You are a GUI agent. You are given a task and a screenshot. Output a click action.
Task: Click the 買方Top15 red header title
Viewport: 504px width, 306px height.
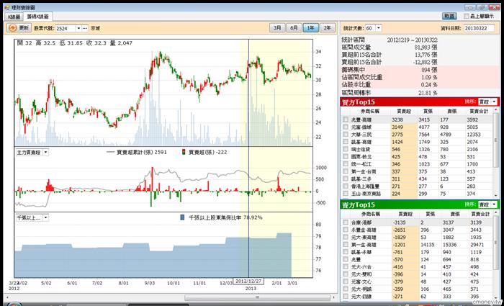click(359, 102)
